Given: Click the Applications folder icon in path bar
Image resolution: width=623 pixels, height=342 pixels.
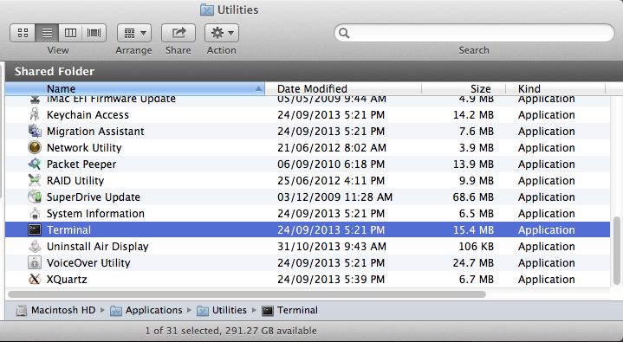Looking at the screenshot, I should 116,311.
